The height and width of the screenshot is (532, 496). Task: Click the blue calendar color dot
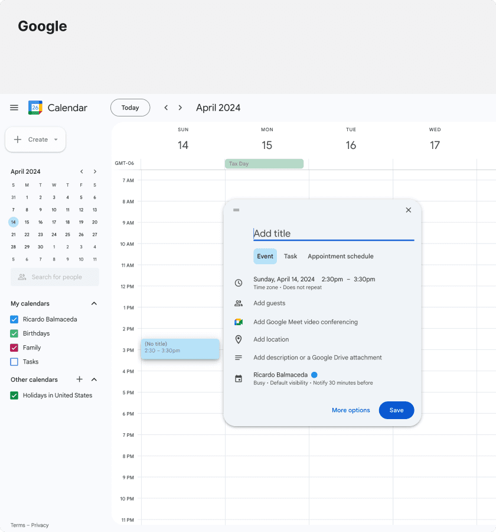314,375
